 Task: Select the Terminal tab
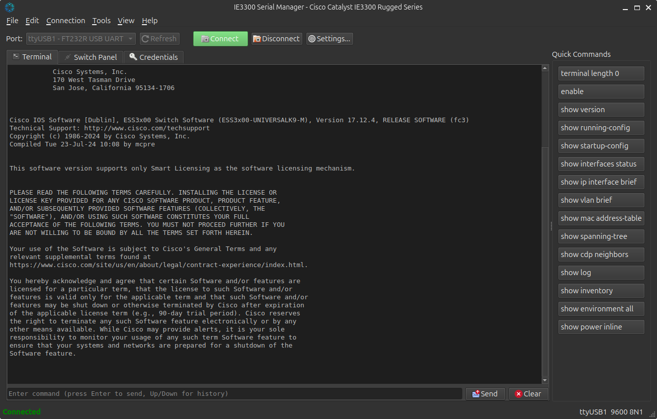32,57
